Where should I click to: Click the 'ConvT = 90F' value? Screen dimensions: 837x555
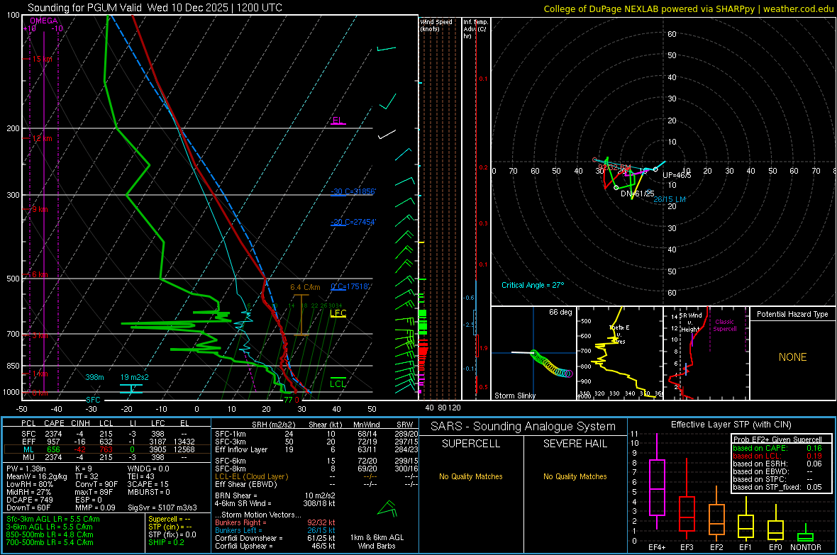pyautogui.click(x=96, y=484)
